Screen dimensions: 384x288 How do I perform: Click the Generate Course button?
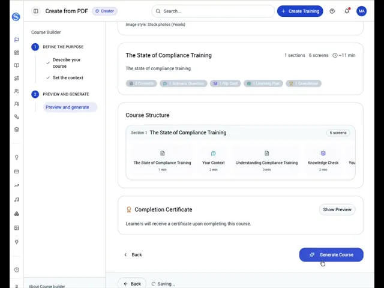(331, 254)
